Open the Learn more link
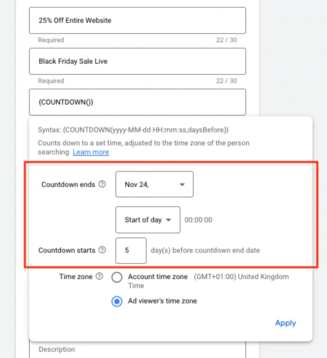Image resolution: width=327 pixels, height=358 pixels. tap(91, 152)
